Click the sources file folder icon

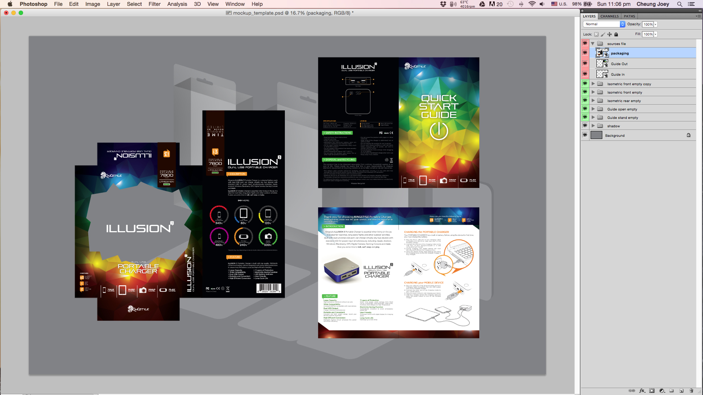pyautogui.click(x=600, y=44)
